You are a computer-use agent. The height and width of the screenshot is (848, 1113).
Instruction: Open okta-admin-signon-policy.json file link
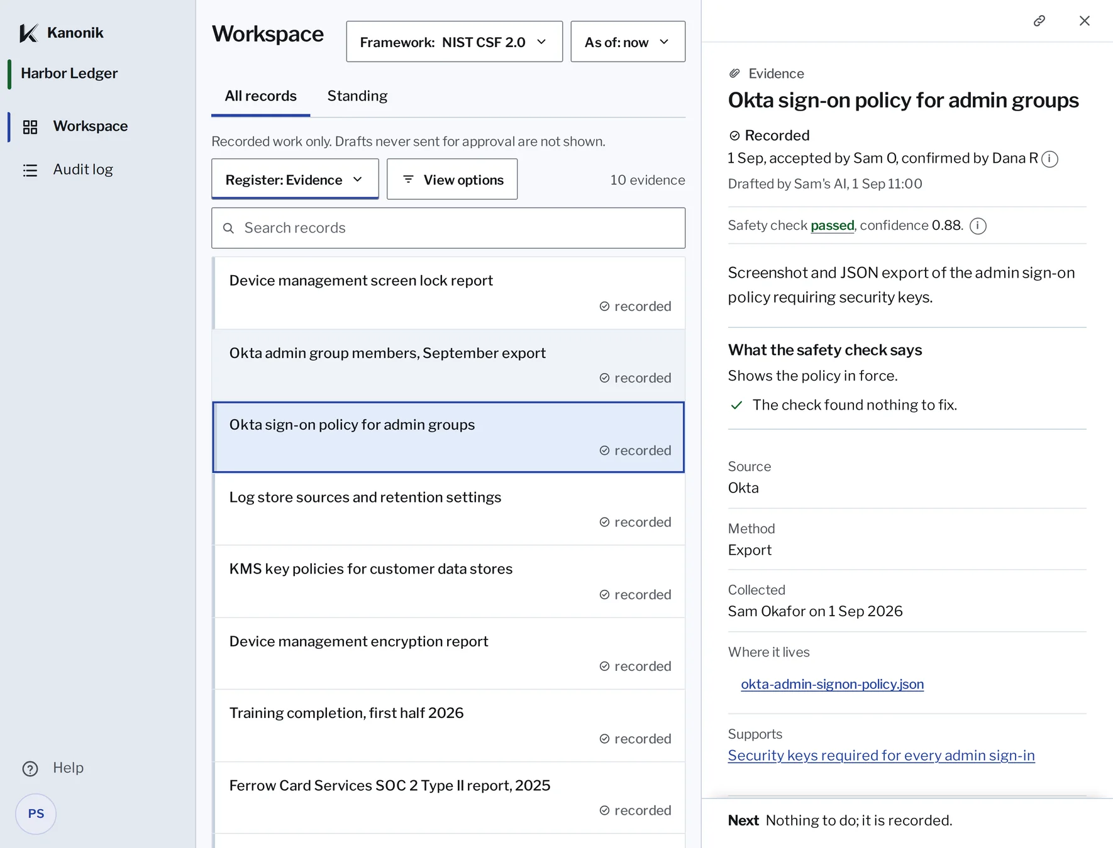click(x=832, y=684)
